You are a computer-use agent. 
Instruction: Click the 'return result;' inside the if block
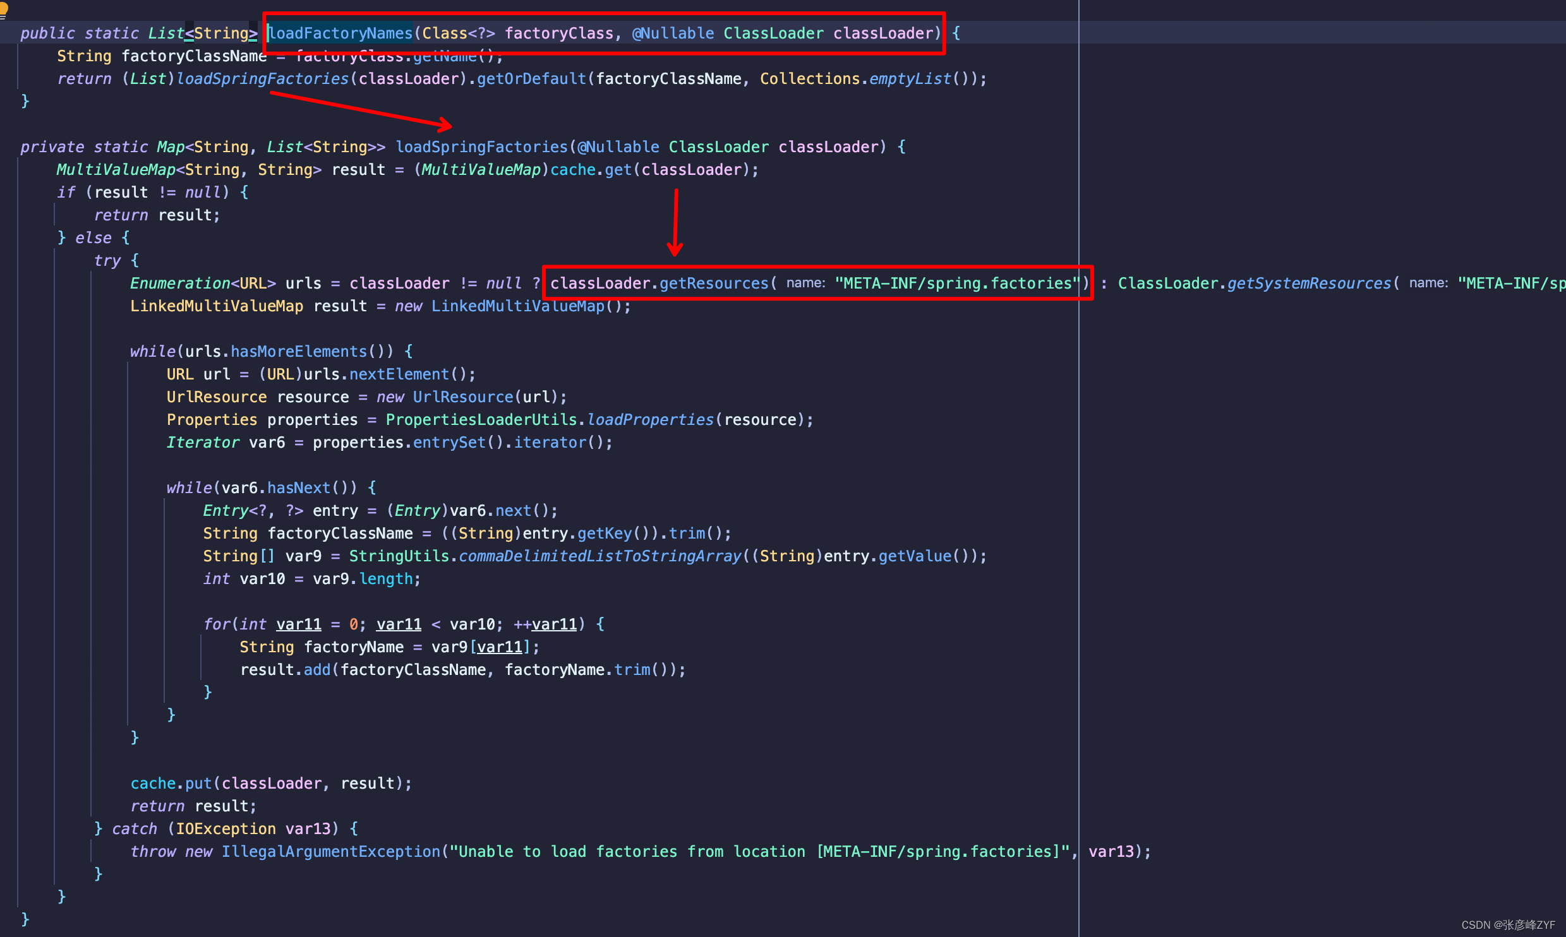157,215
